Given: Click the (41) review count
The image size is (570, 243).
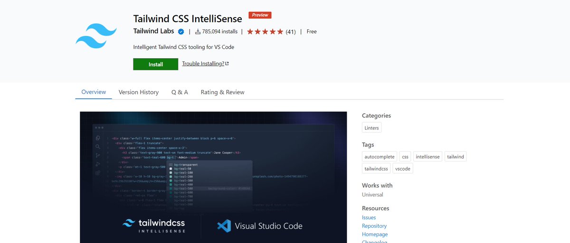Looking at the screenshot, I should pyautogui.click(x=291, y=32).
